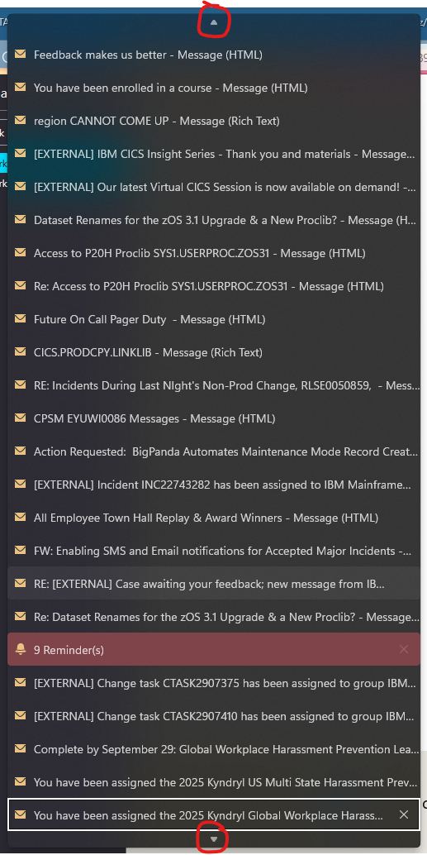Open 'Change task CTASK2907375' message window

coord(213,682)
